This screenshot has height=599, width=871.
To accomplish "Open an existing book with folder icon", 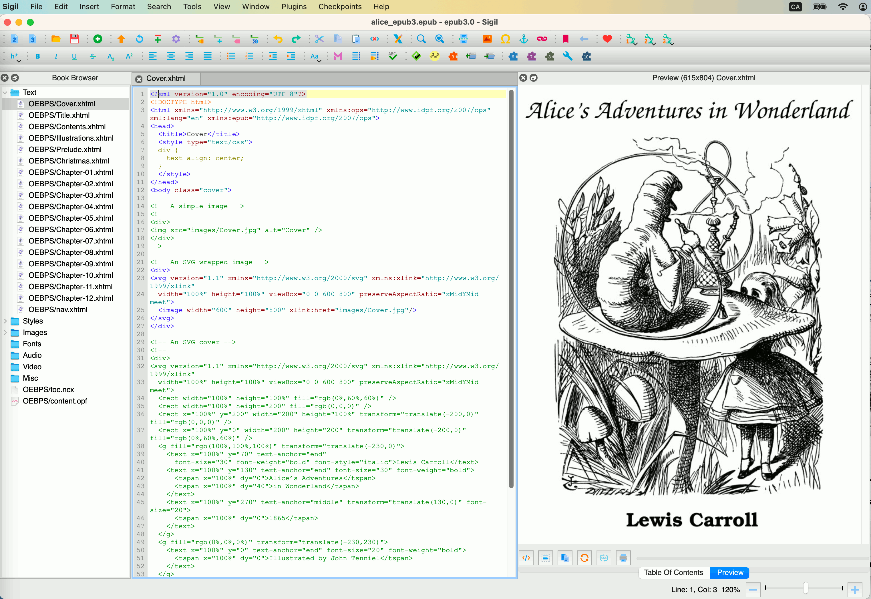I will pyautogui.click(x=56, y=39).
